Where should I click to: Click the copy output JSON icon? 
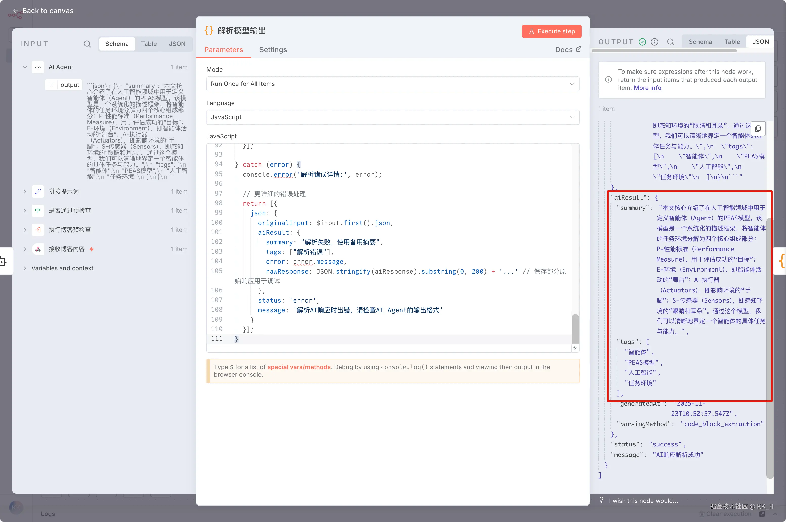758,129
